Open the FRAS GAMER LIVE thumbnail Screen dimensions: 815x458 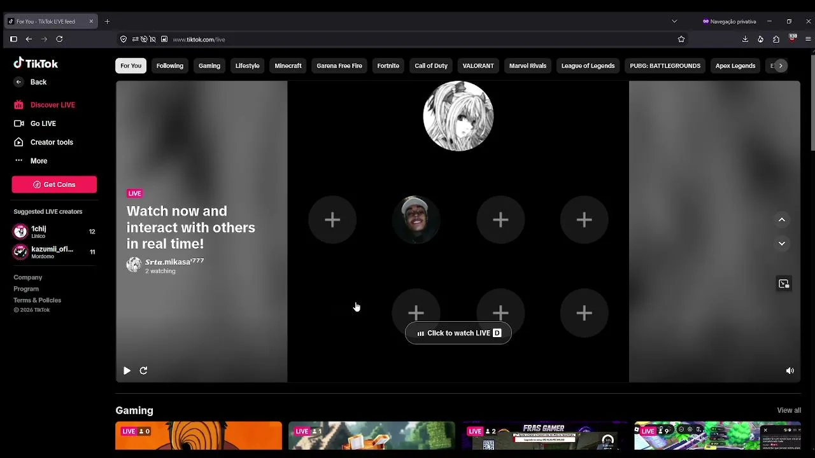(x=545, y=436)
